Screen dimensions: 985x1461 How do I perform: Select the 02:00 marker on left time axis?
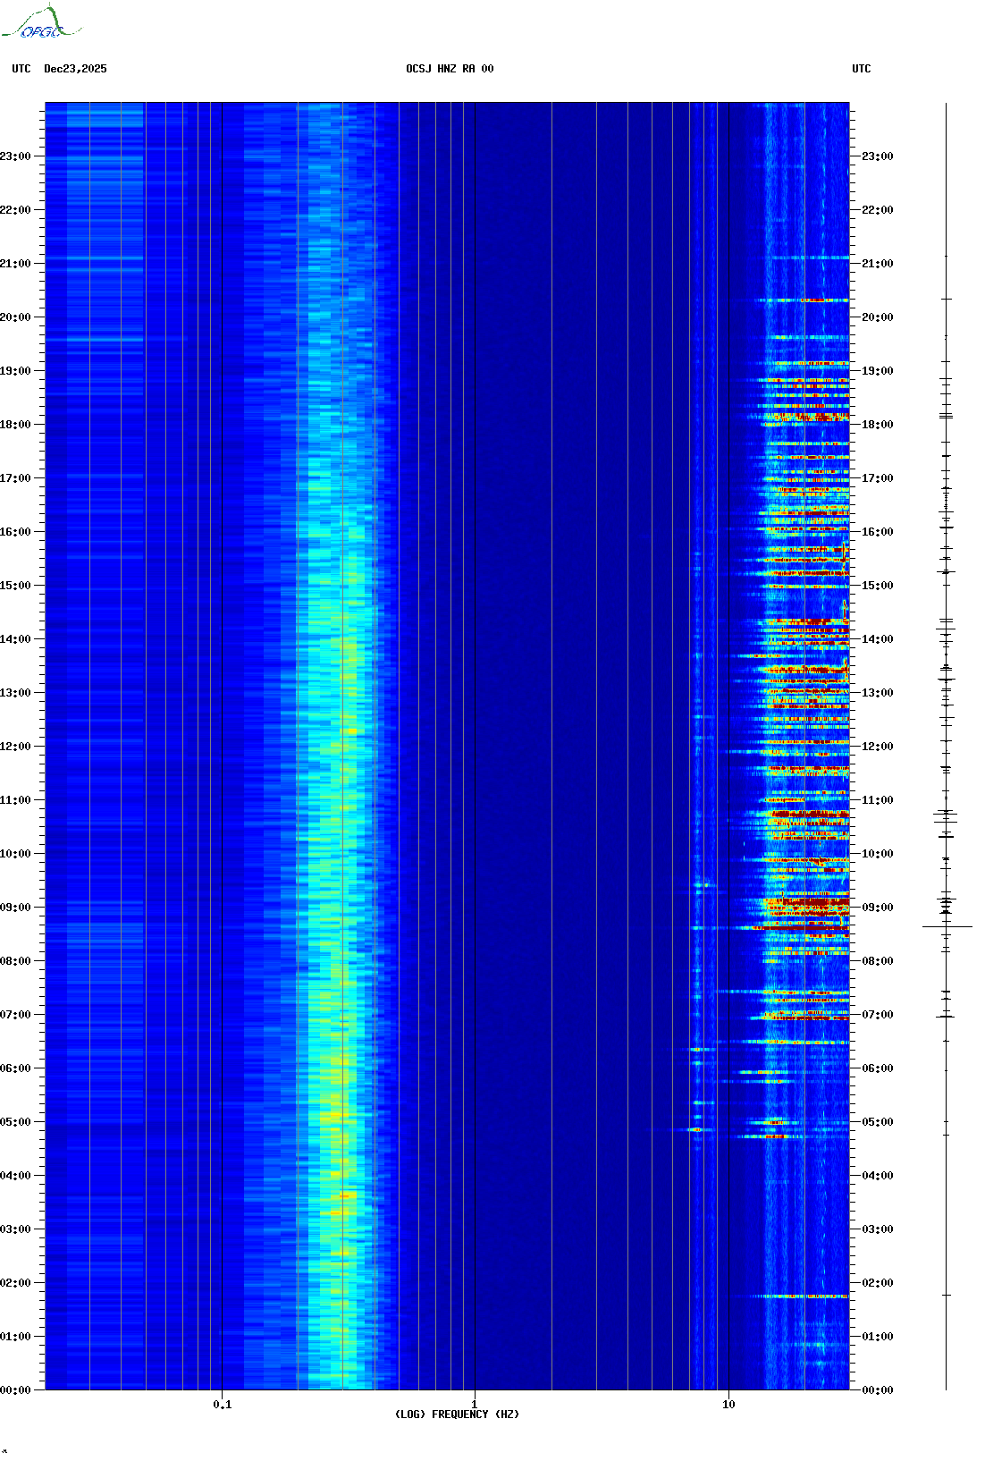pyautogui.click(x=16, y=1282)
